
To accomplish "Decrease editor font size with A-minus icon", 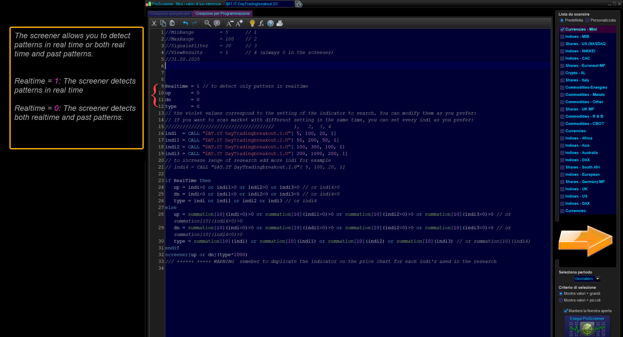I will [230, 23].
